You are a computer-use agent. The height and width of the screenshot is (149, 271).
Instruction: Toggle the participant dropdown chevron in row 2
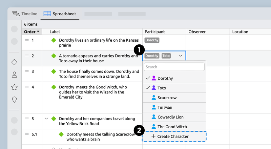coord(181,56)
